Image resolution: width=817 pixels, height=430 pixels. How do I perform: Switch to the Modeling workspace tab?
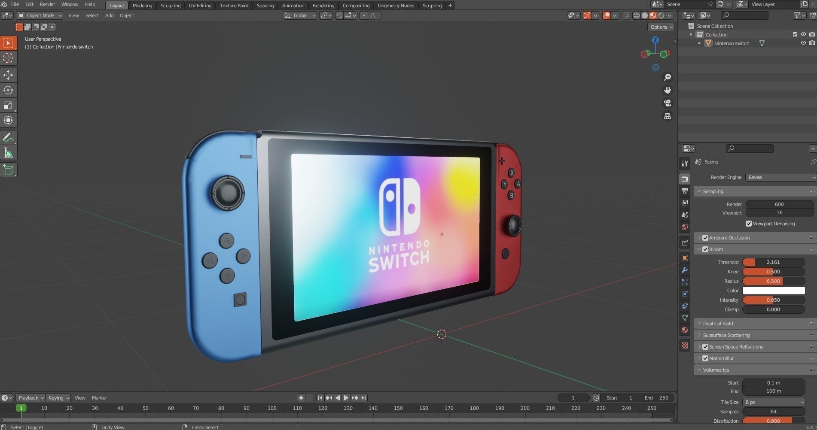coord(142,6)
